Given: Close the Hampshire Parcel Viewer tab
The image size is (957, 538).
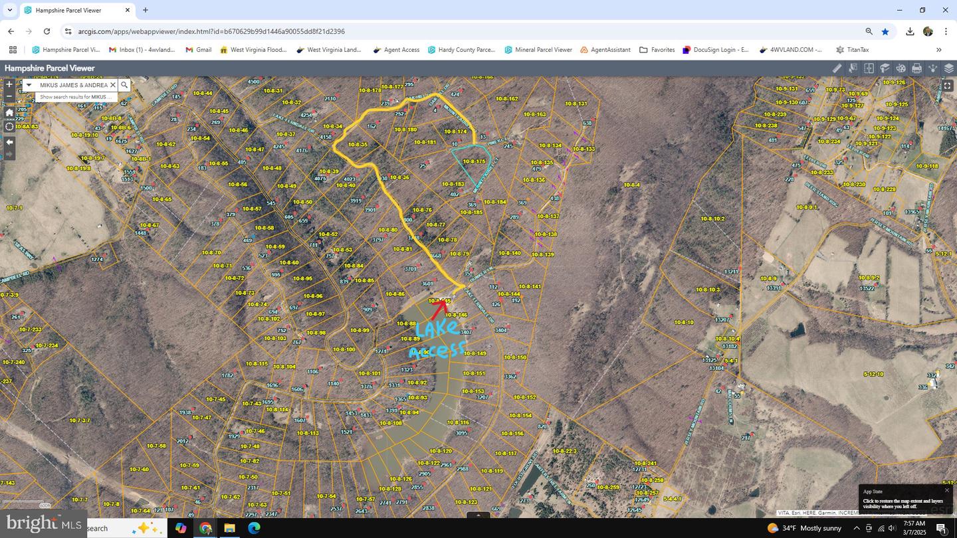Looking at the screenshot, I should [x=128, y=11].
